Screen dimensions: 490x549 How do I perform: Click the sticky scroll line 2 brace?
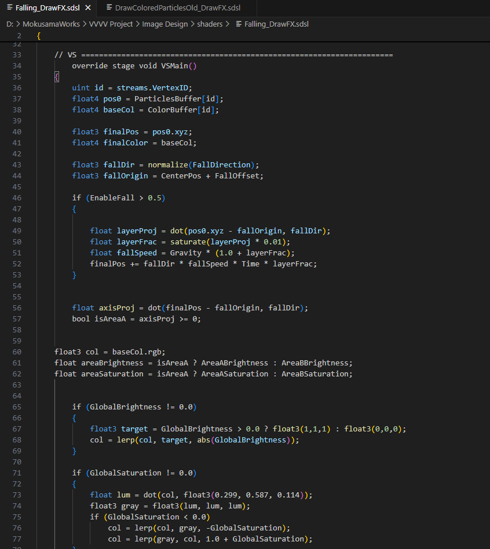(38, 36)
